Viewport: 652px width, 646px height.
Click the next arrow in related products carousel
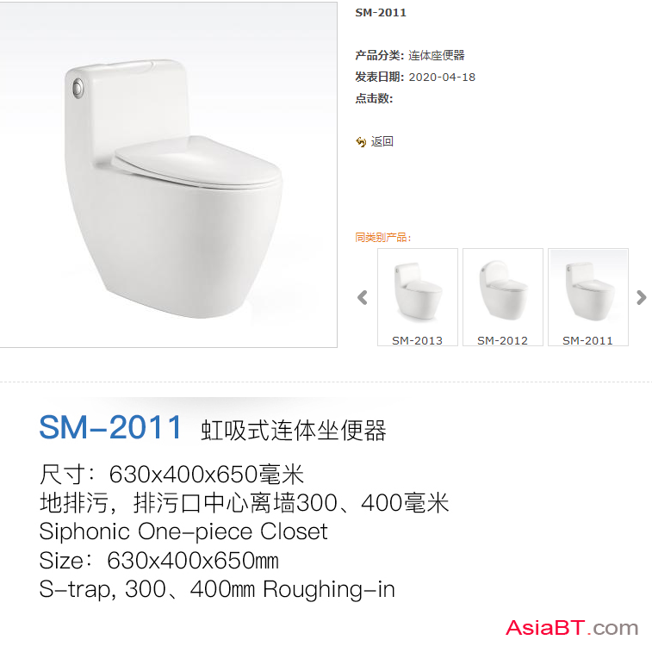click(x=641, y=297)
